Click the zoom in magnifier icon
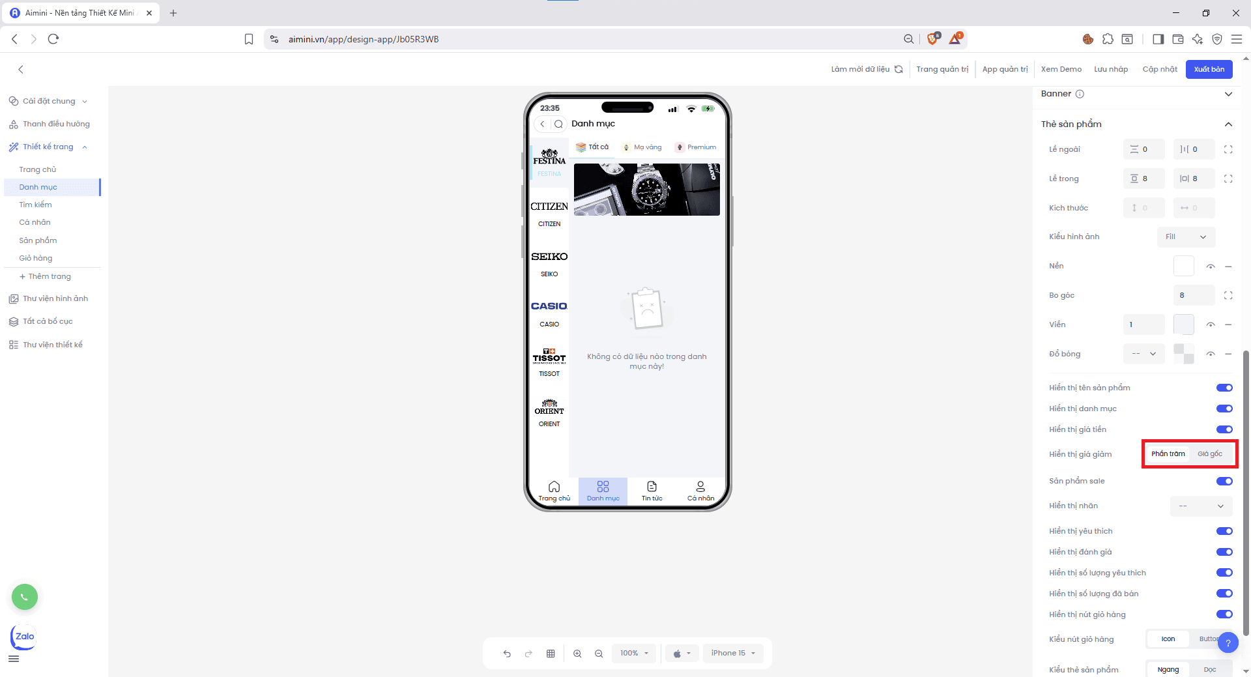This screenshot has width=1251, height=677. point(577,654)
